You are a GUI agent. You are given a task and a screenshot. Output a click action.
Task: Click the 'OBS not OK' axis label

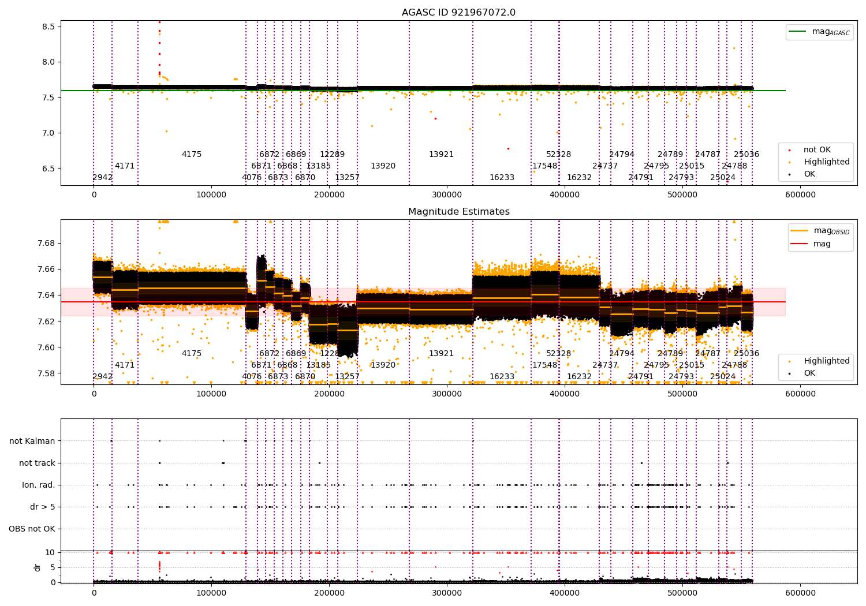32,529
